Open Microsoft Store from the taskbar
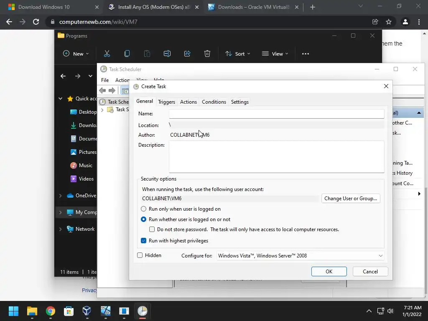The height and width of the screenshot is (321, 428). point(69,311)
